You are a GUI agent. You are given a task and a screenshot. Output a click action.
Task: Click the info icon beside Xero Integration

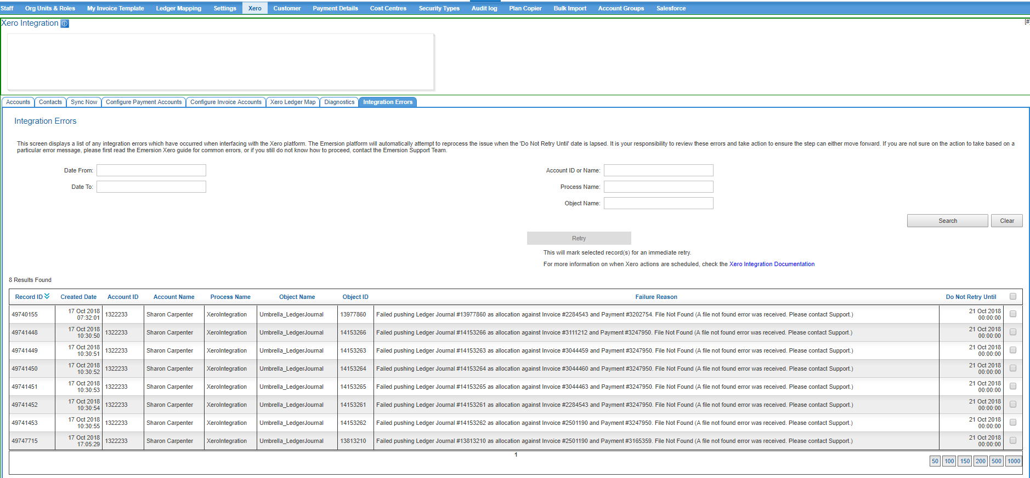[x=65, y=24]
